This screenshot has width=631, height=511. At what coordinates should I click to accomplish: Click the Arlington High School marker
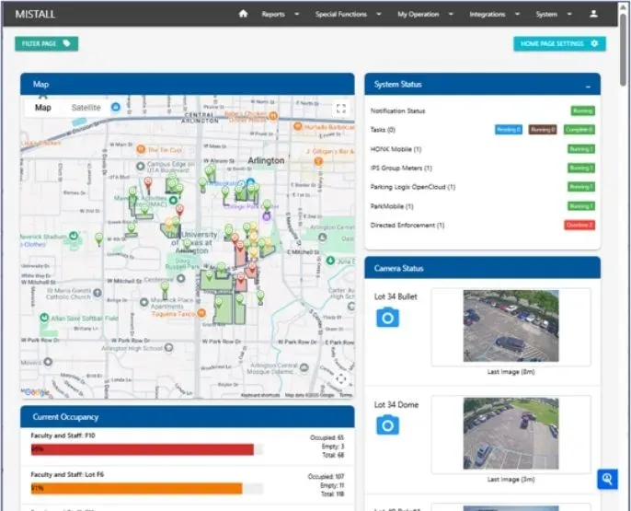169,347
